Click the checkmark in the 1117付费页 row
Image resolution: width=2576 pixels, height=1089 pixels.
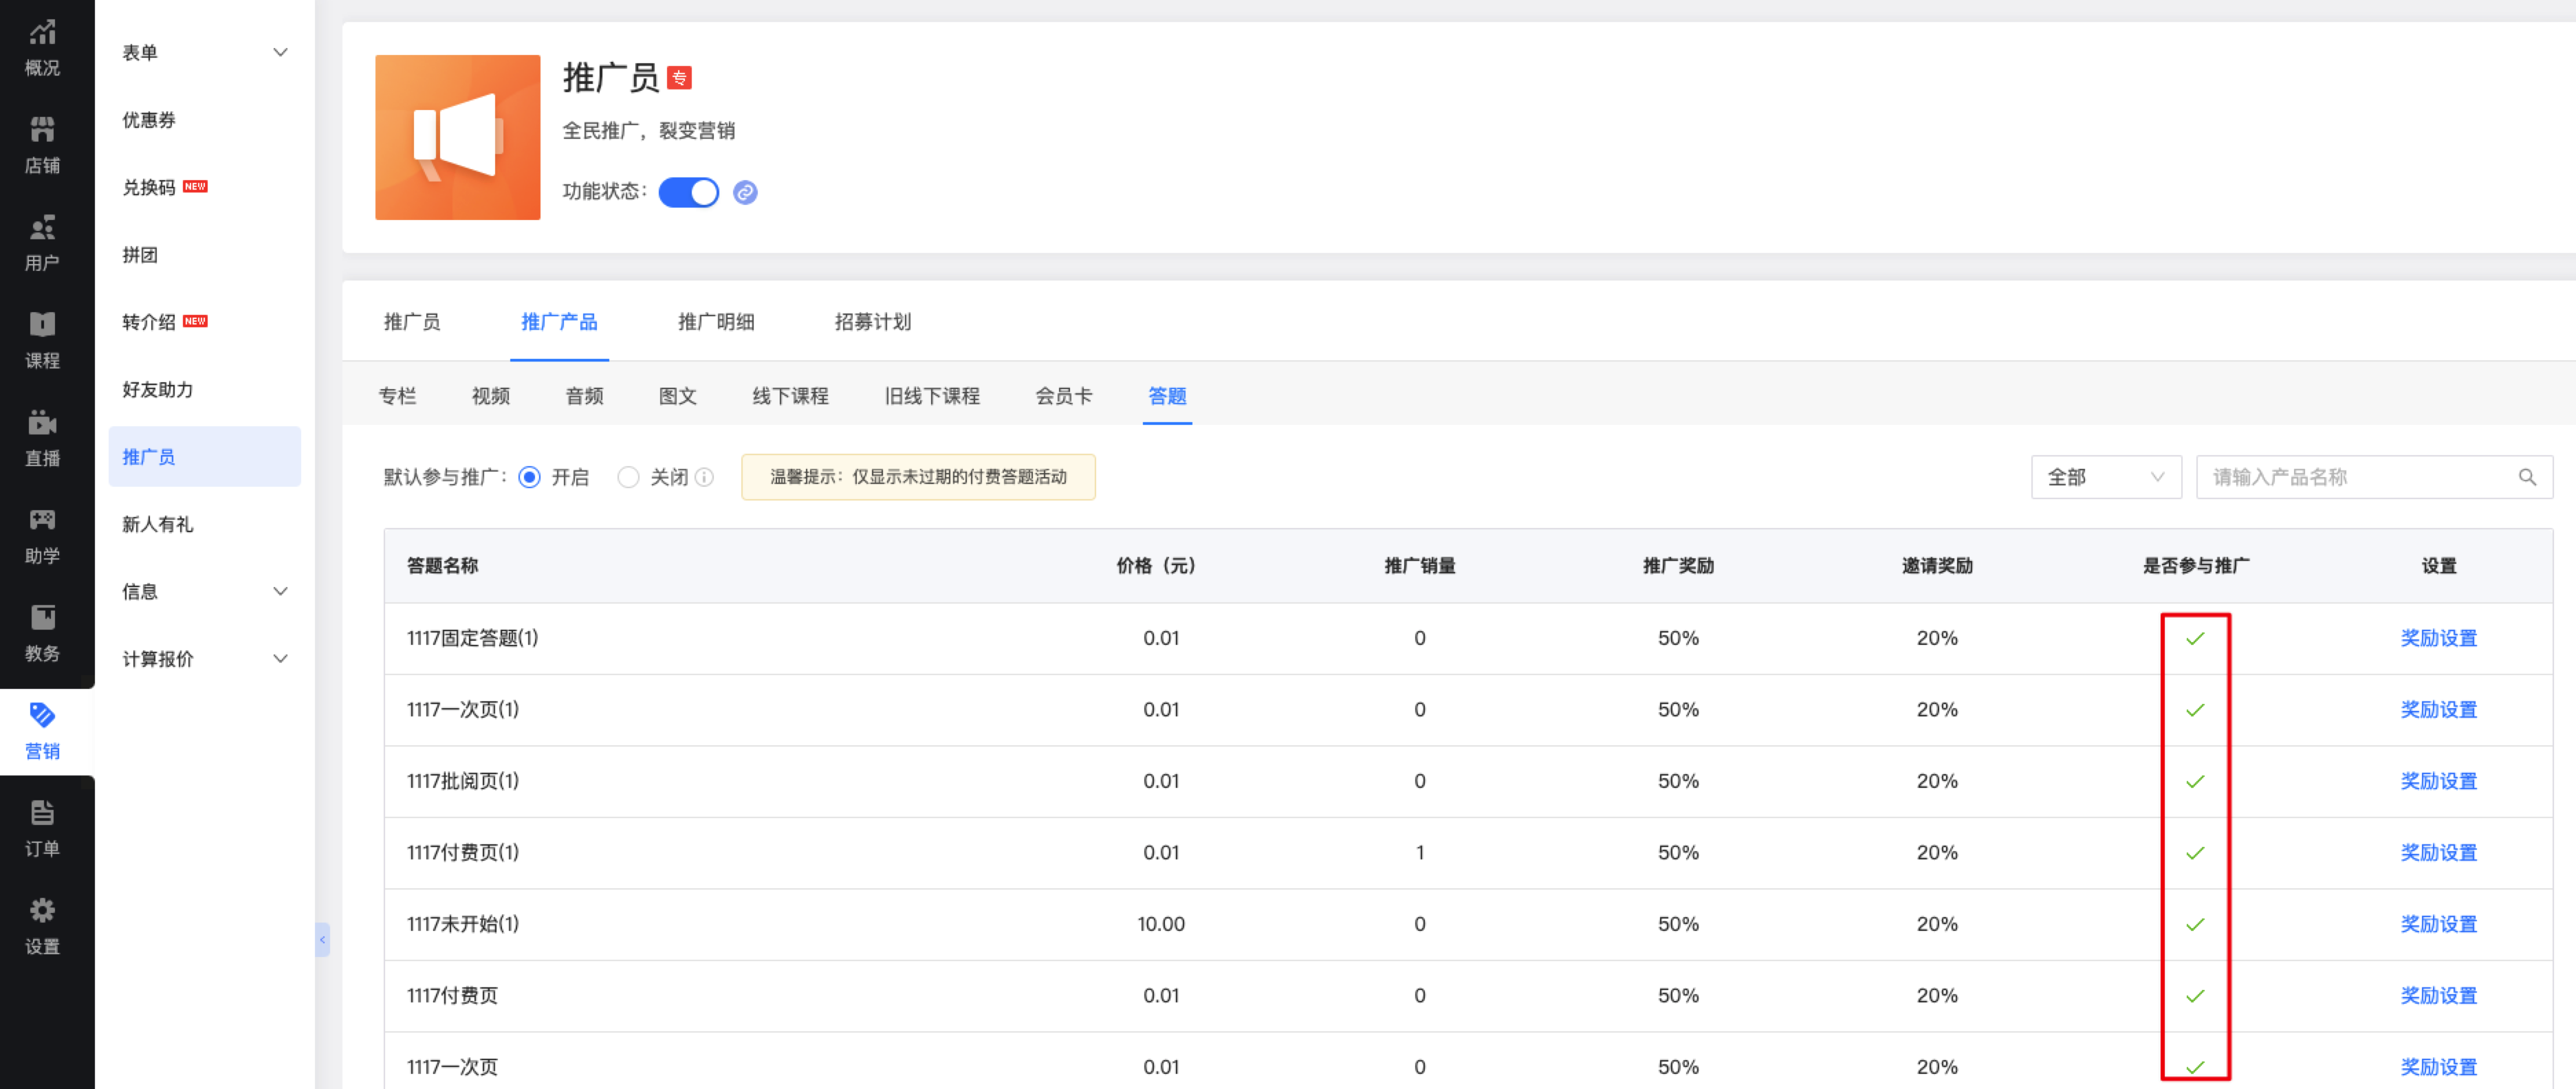pos(2195,996)
